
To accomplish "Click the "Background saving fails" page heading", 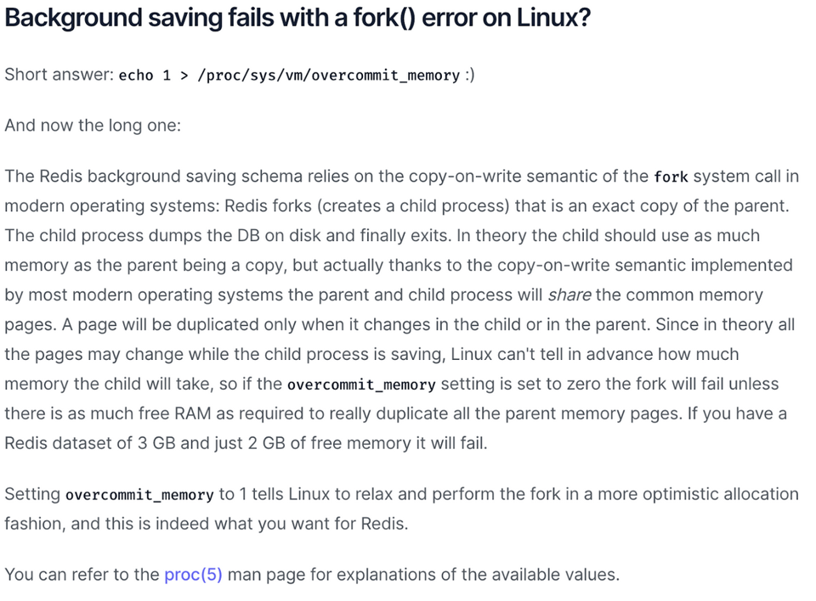I will click(x=170, y=19).
